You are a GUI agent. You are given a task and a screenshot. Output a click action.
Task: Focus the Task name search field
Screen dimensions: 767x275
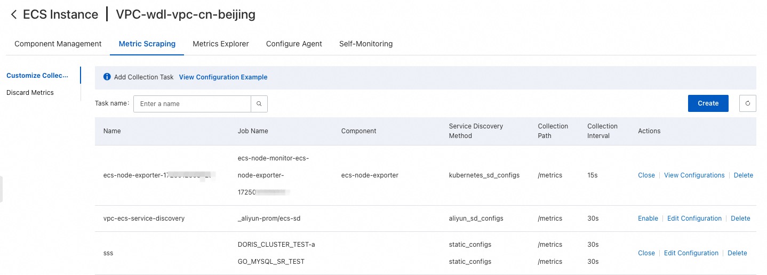coord(192,104)
